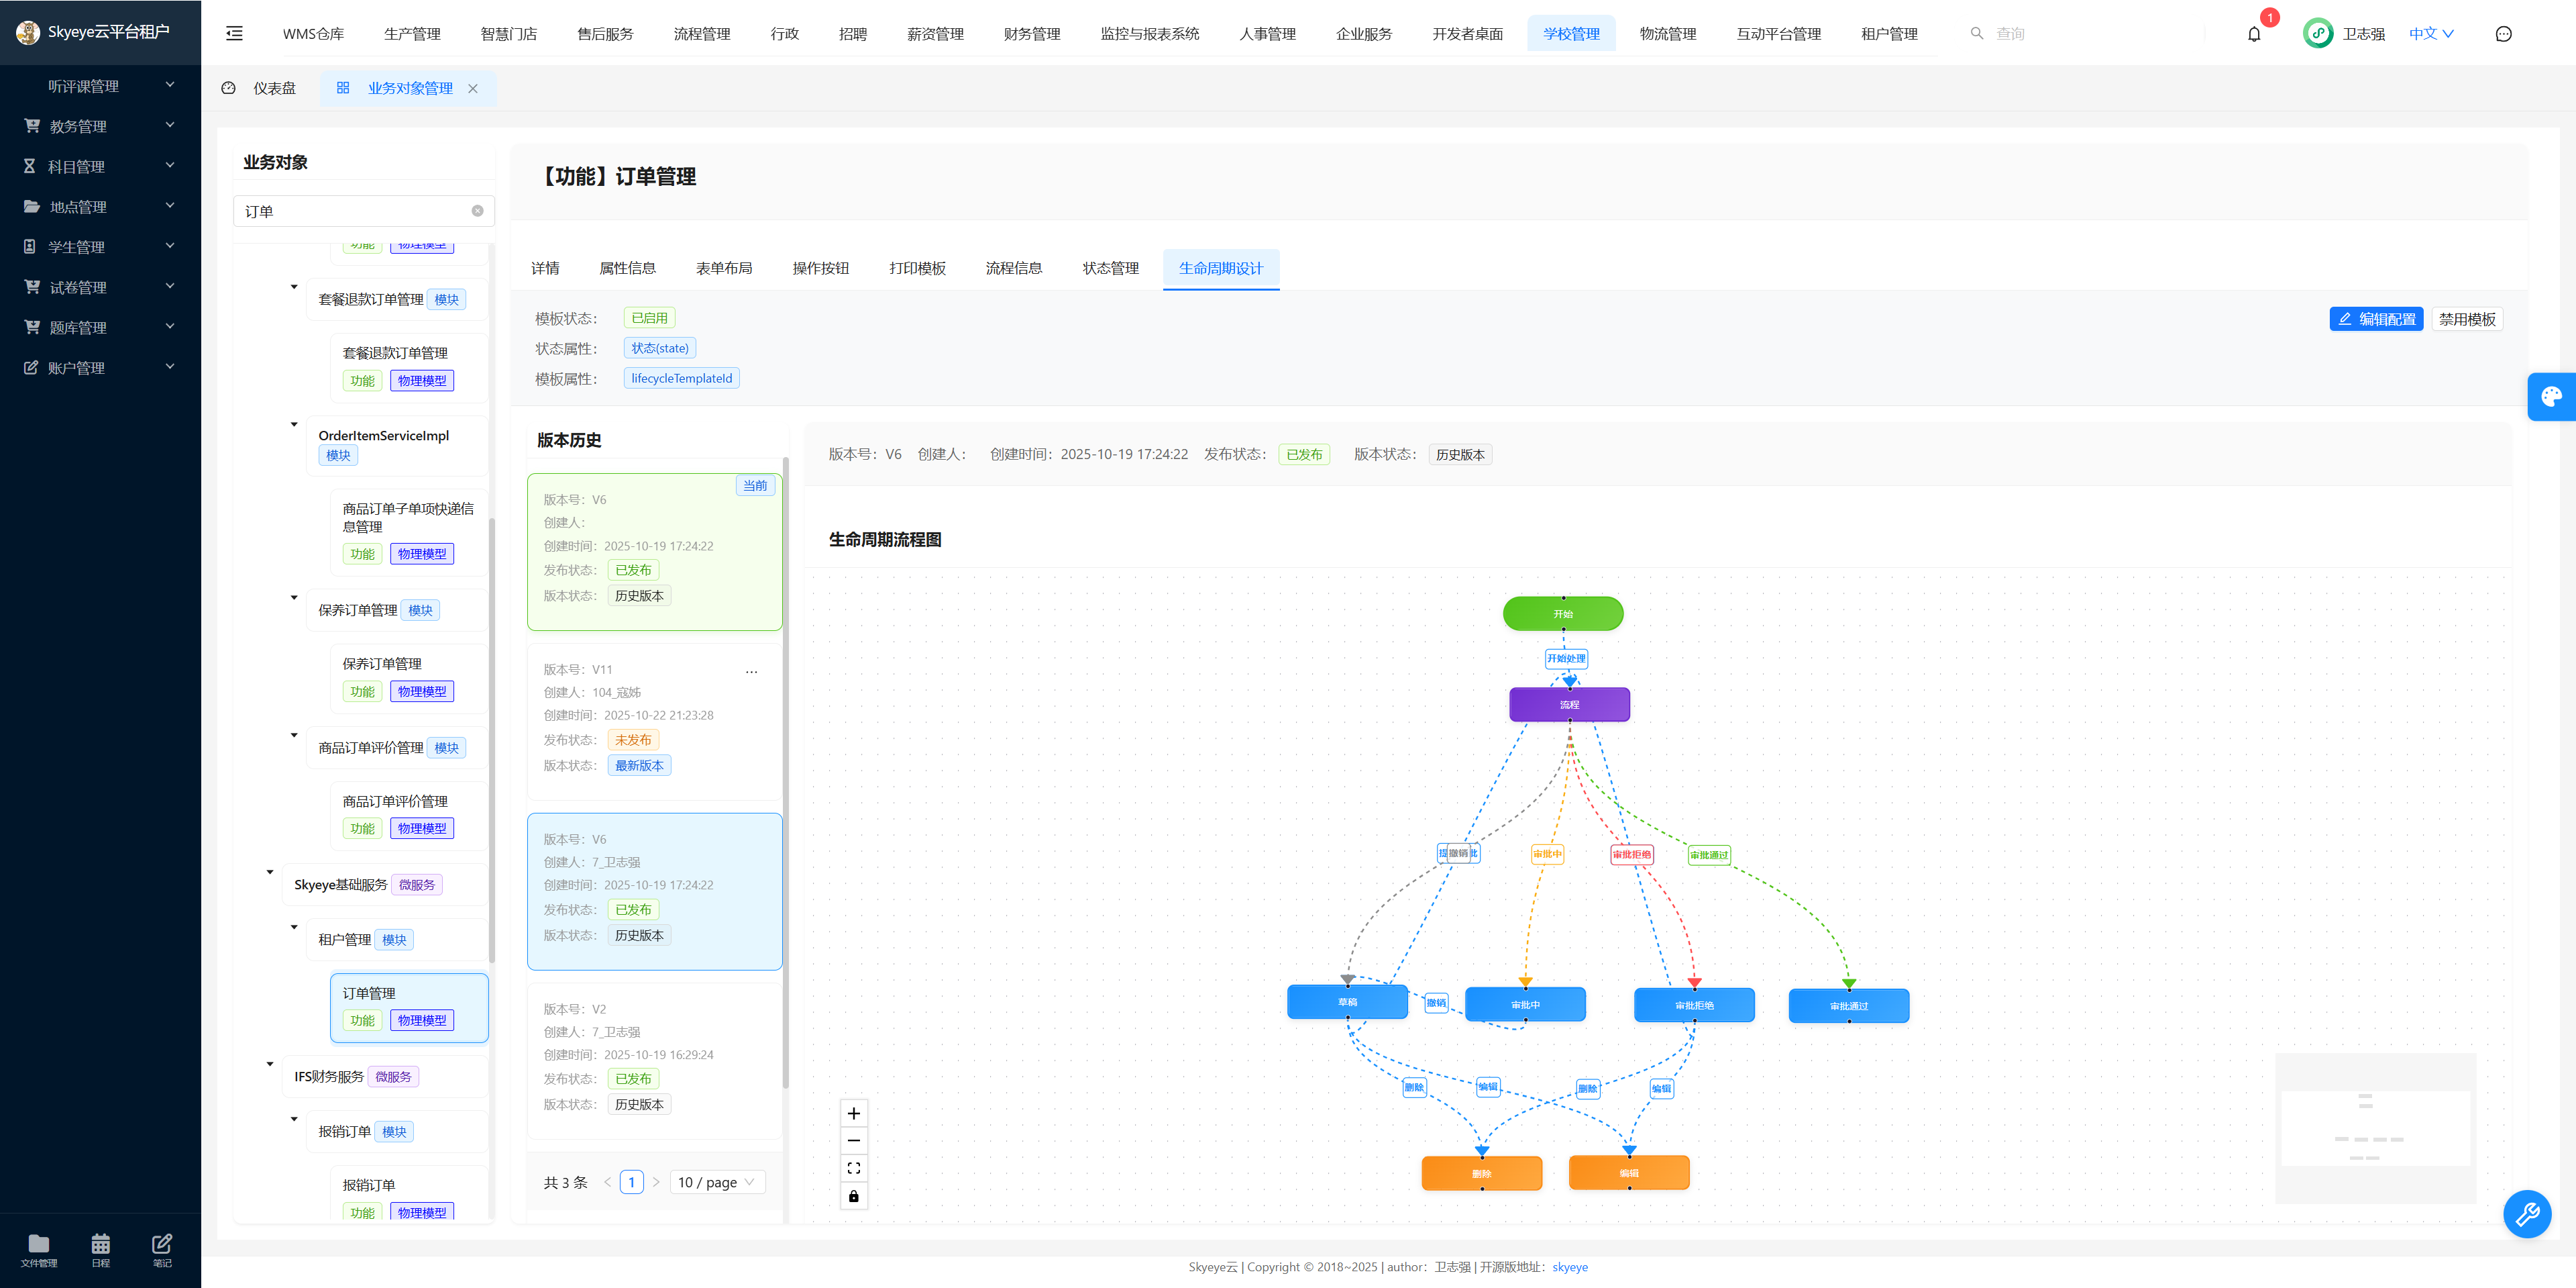Open the 中文 language dropdown
This screenshot has height=1288, width=2576.
[x=2430, y=33]
